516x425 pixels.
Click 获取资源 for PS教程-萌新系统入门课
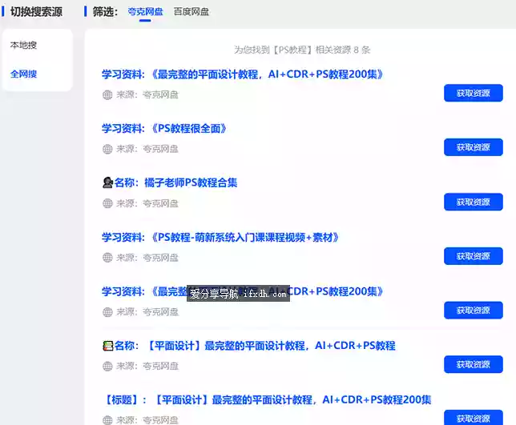[474, 256]
